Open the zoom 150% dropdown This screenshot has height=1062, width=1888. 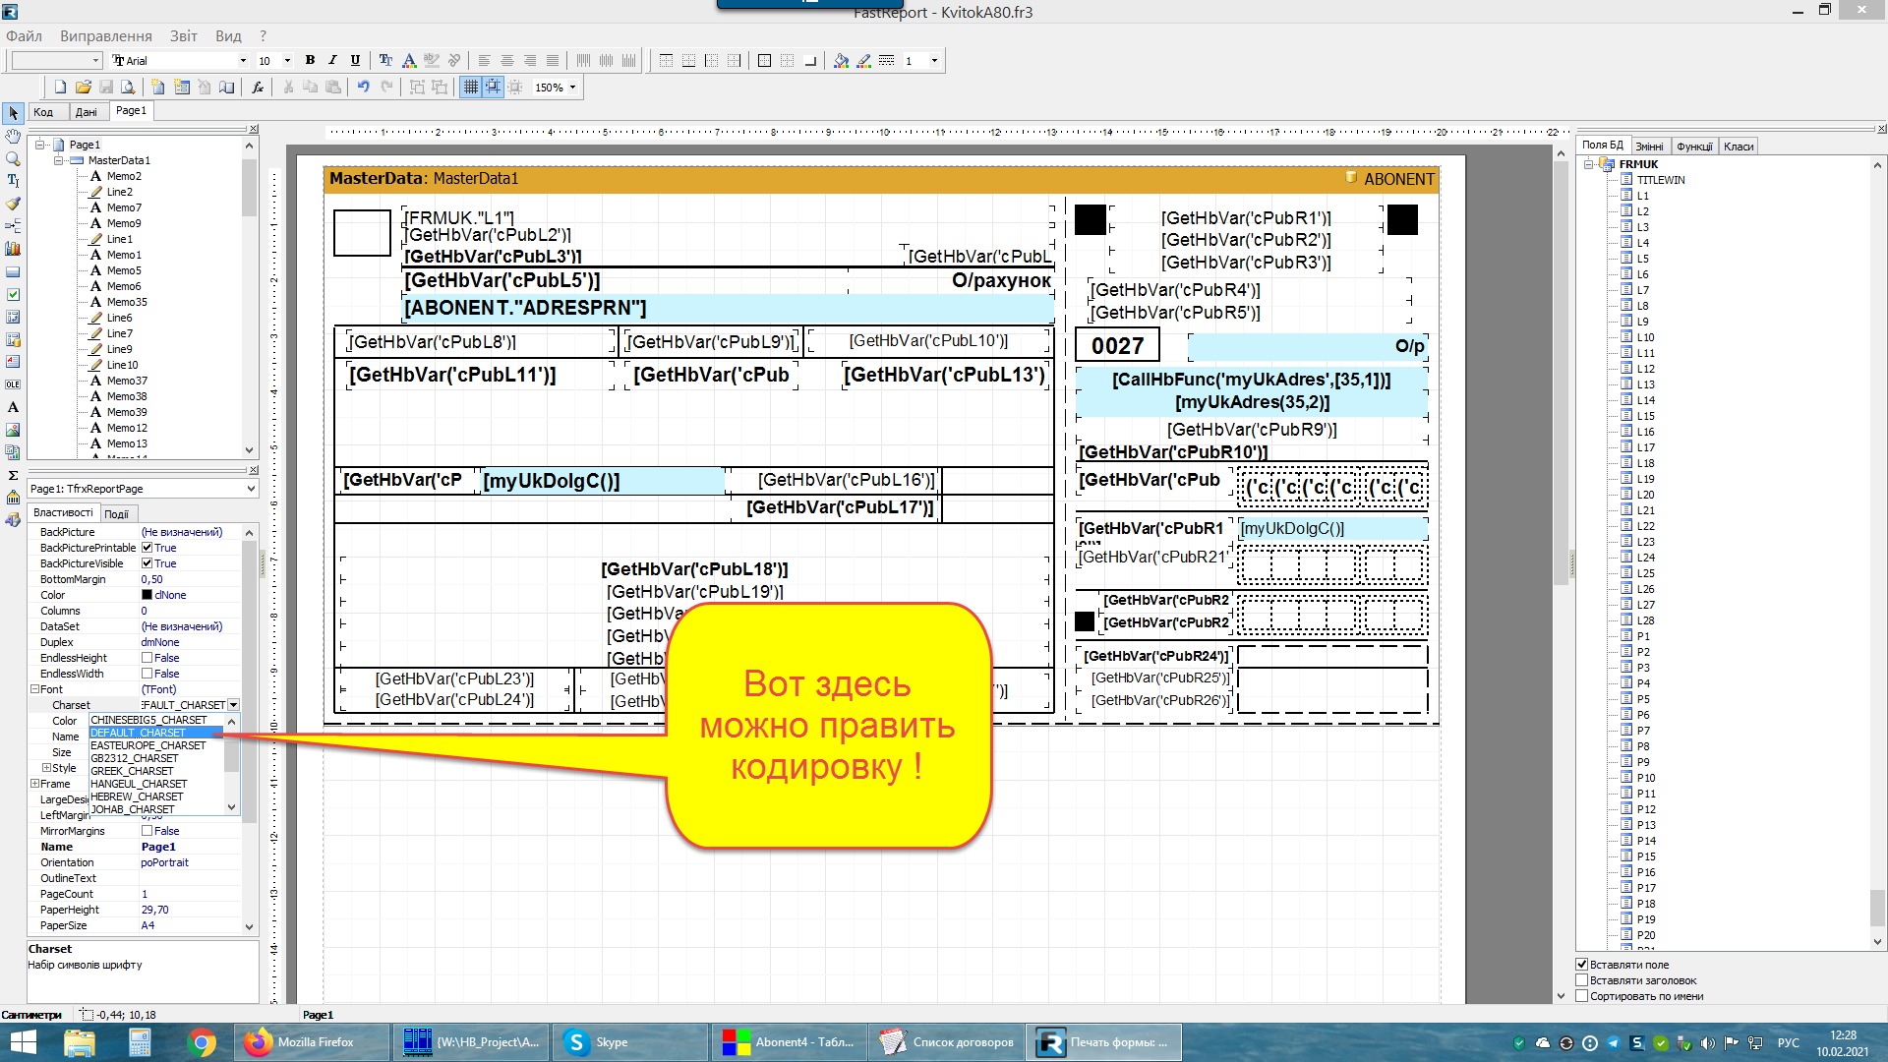(572, 88)
